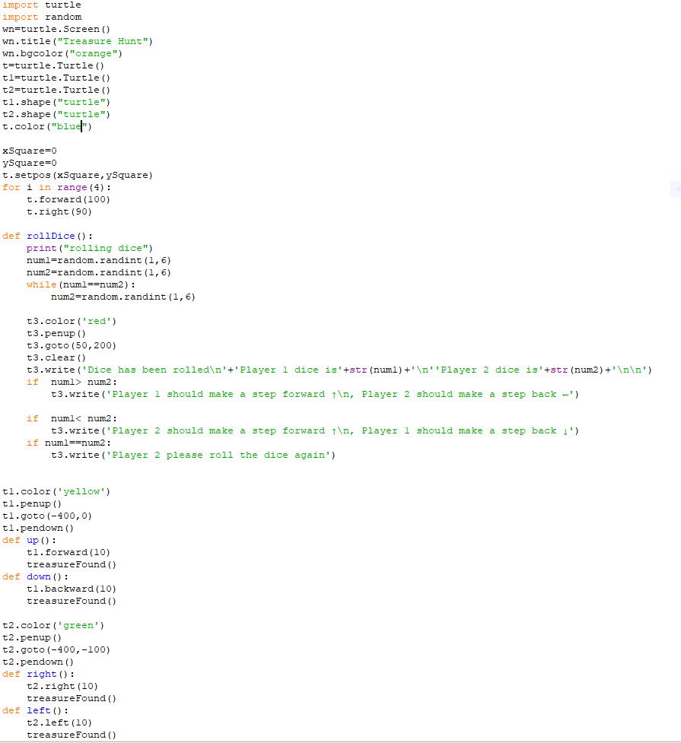The height and width of the screenshot is (743, 681).
Task: Click the t2=turtle.Turtle() line
Action: [x=56, y=90]
